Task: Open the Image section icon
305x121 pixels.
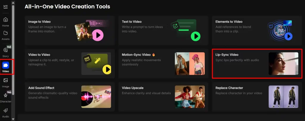Action: click(x=6, y=80)
